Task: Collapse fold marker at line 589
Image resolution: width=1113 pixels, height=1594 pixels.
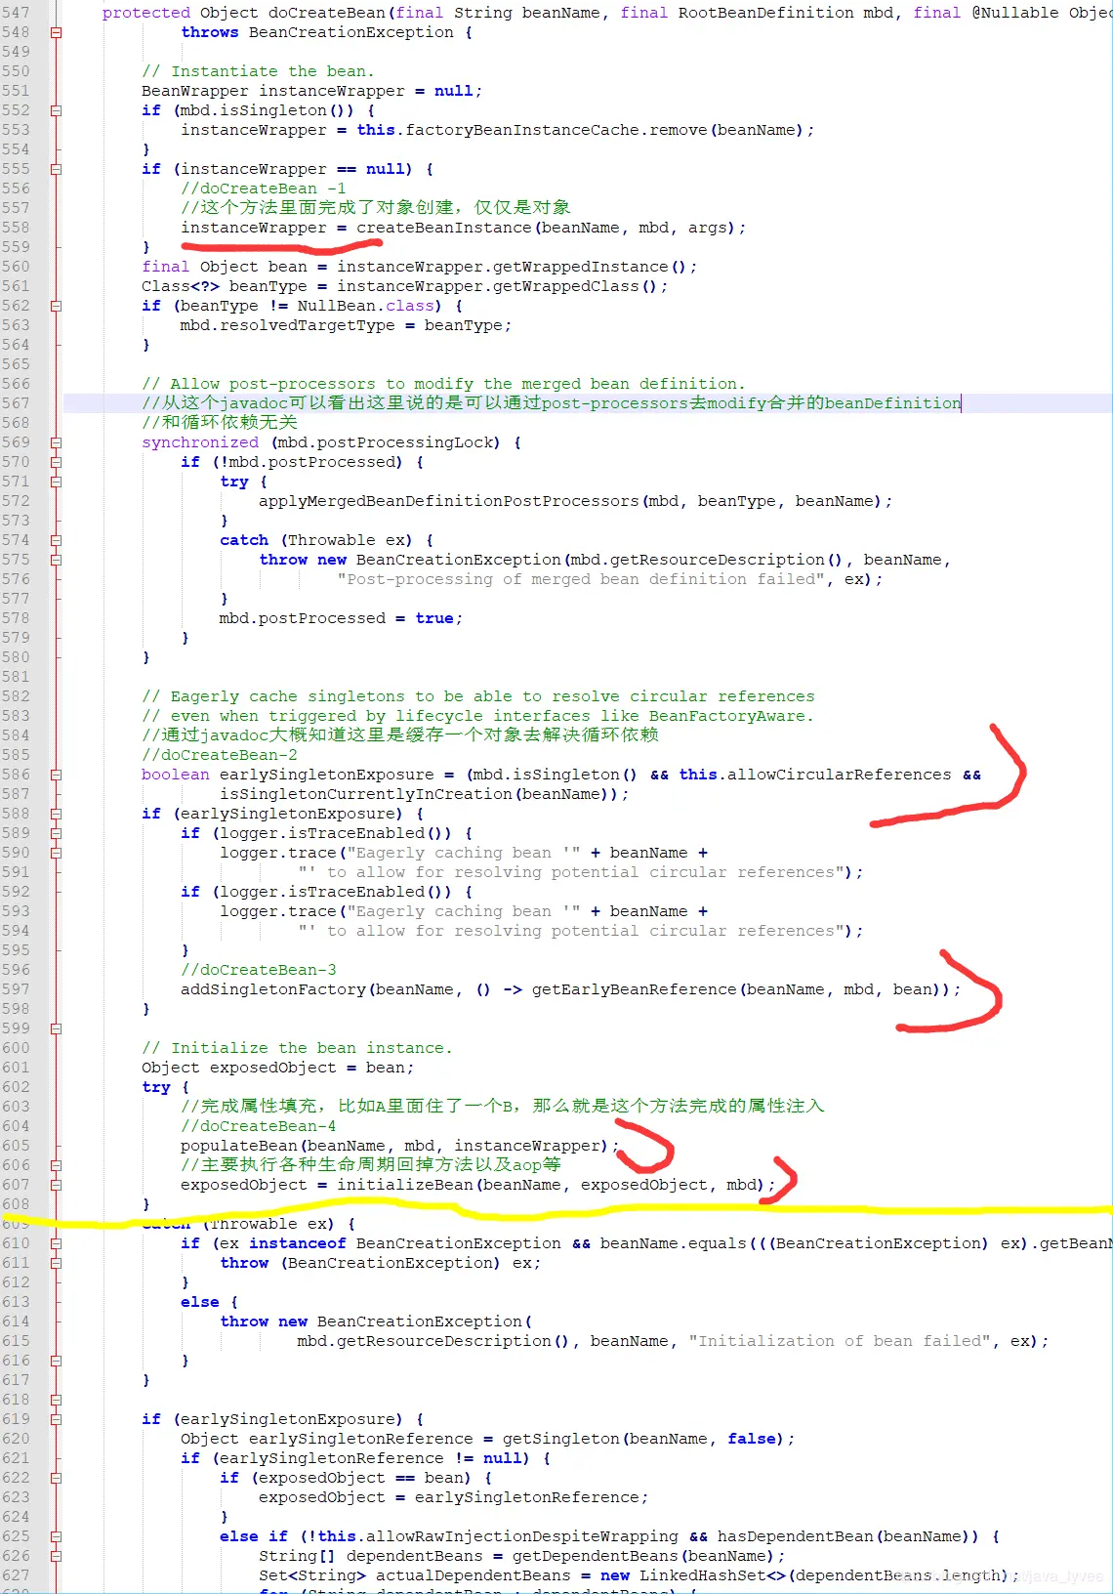Action: click(56, 833)
